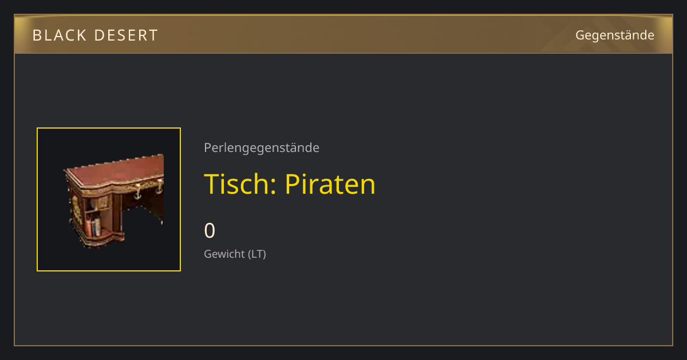Image resolution: width=687 pixels, height=360 pixels.
Task: Click the Gewicht (LT) label
Action: click(235, 254)
